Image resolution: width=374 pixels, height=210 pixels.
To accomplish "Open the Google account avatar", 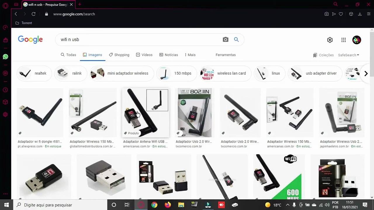I will click(357, 40).
